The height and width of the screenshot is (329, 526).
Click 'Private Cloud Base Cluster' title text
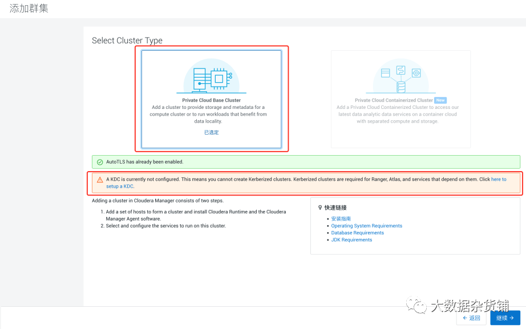(211, 100)
